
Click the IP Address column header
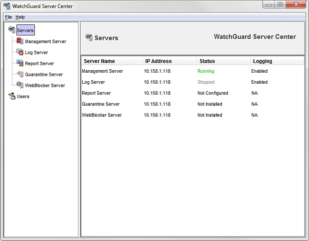coord(169,61)
